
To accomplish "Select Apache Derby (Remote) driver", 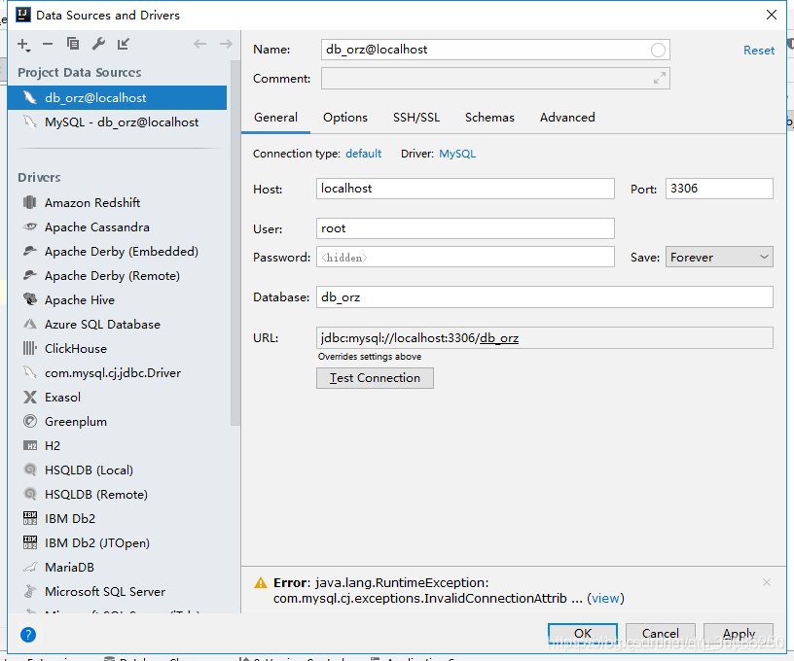I will (117, 276).
